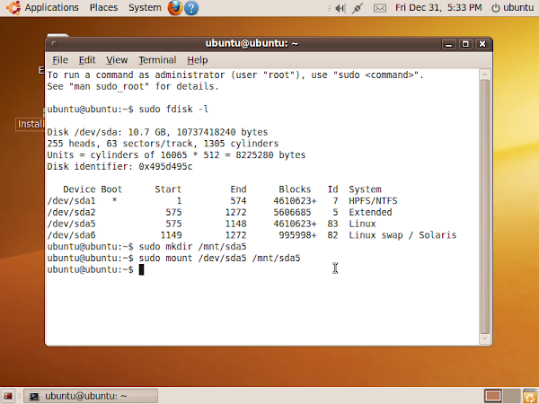
Task: Open the Places menu
Action: pyautogui.click(x=103, y=7)
